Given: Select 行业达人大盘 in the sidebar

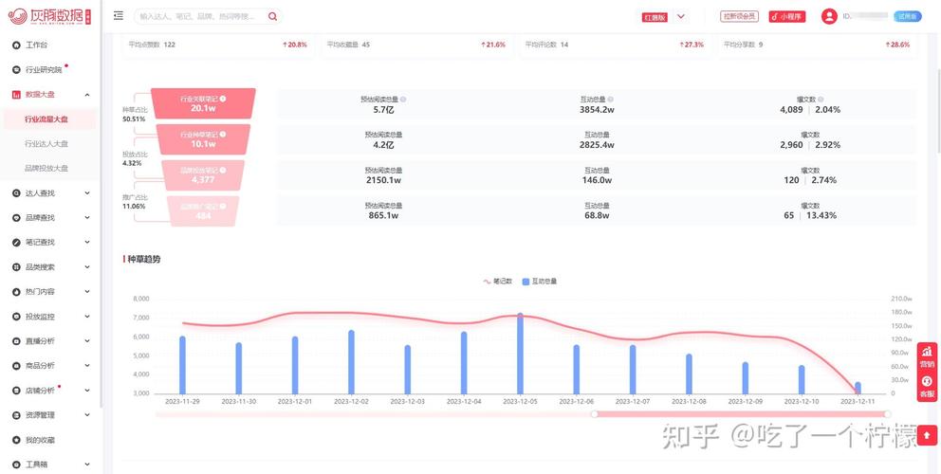Looking at the screenshot, I should 46,144.
